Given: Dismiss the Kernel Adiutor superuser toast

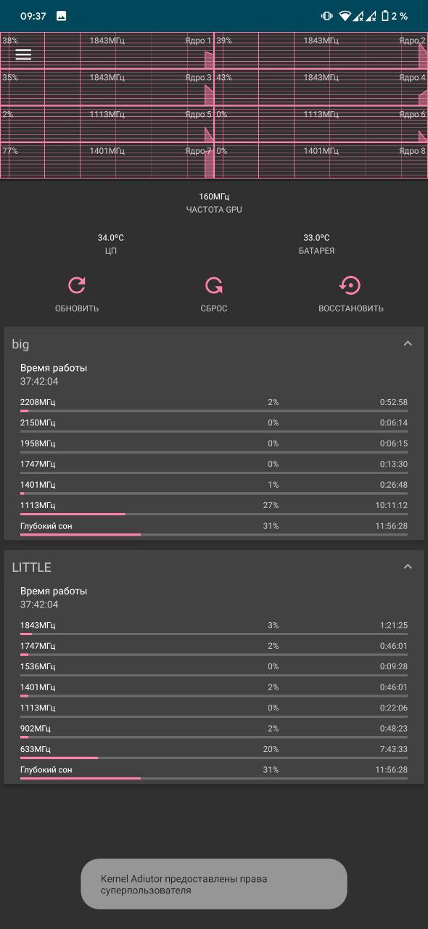Looking at the screenshot, I should [214, 884].
